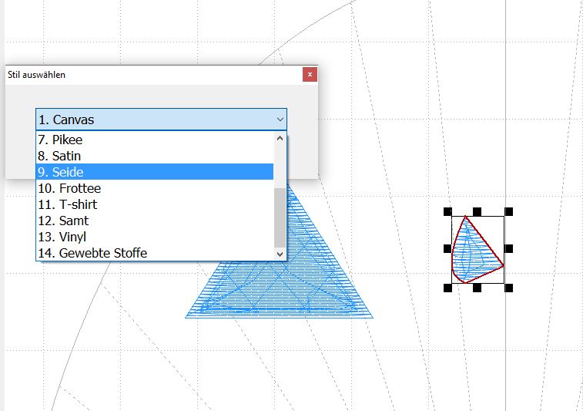Click the dropdown list scrollbar thumb
The height and width of the screenshot is (411, 583).
point(280,217)
